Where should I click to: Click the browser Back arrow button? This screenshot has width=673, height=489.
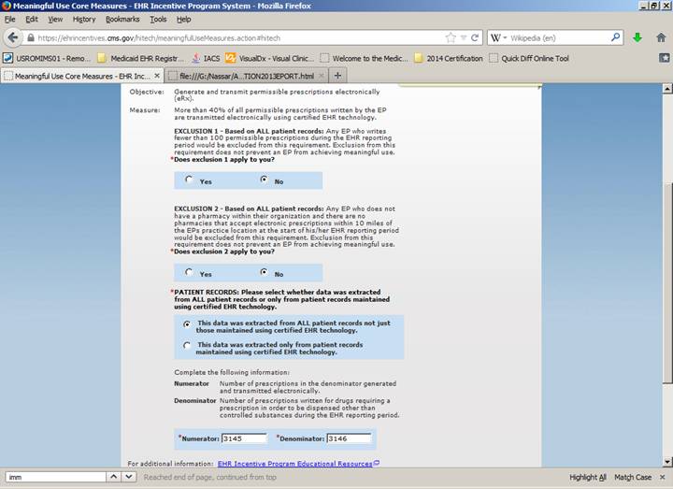(x=13, y=37)
